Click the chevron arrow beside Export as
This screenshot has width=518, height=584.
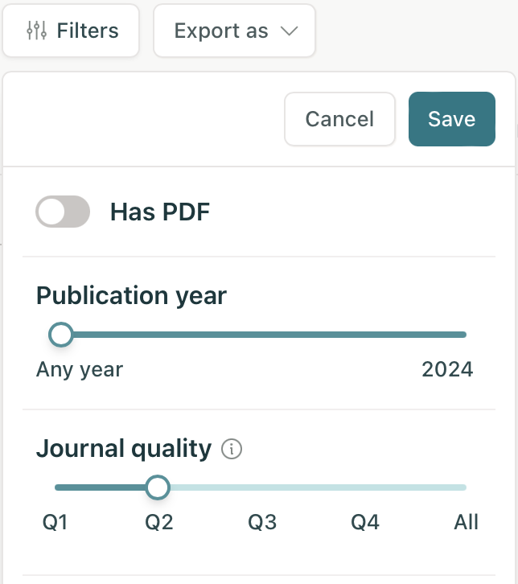(290, 31)
